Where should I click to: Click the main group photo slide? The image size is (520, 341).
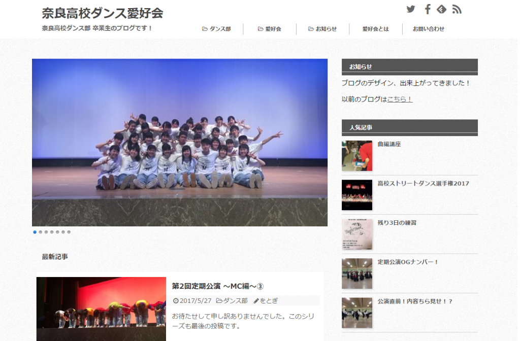coord(180,142)
